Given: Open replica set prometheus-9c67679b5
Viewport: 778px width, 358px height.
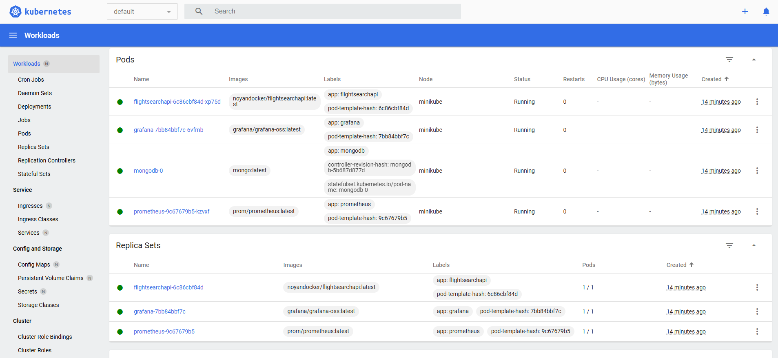Looking at the screenshot, I should pyautogui.click(x=164, y=331).
